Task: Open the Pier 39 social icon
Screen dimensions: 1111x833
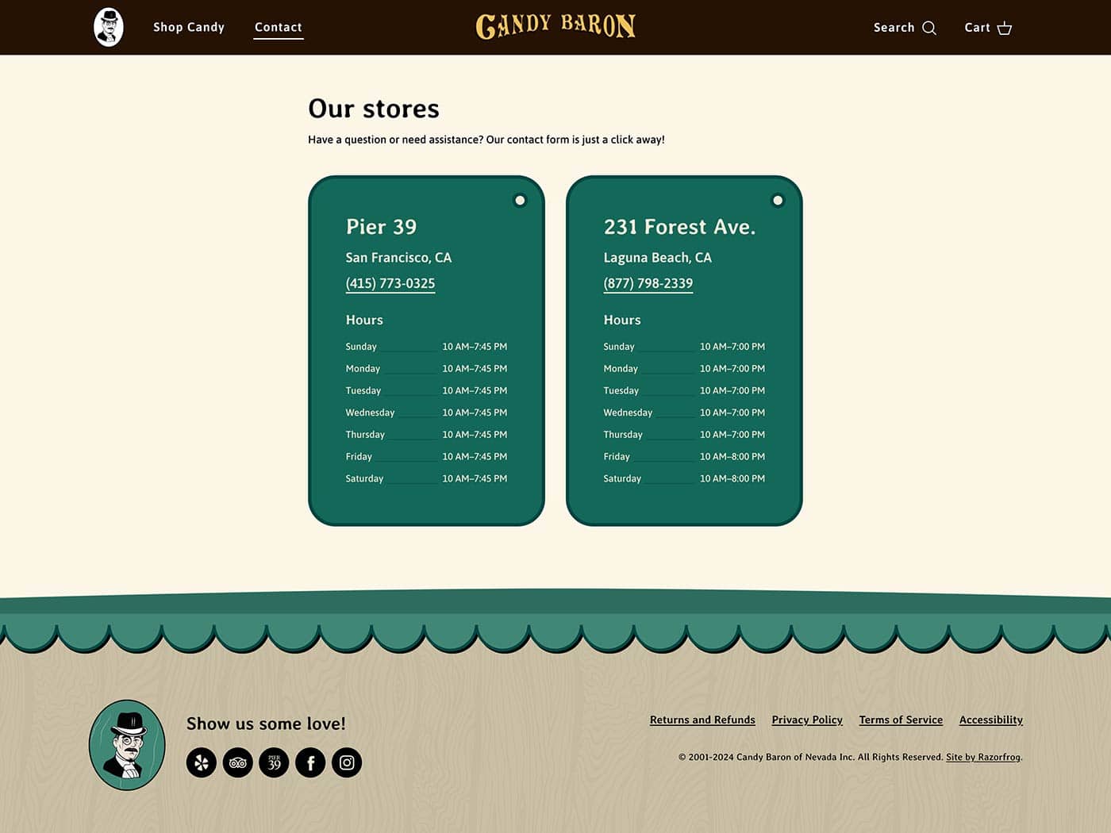Action: tap(274, 762)
